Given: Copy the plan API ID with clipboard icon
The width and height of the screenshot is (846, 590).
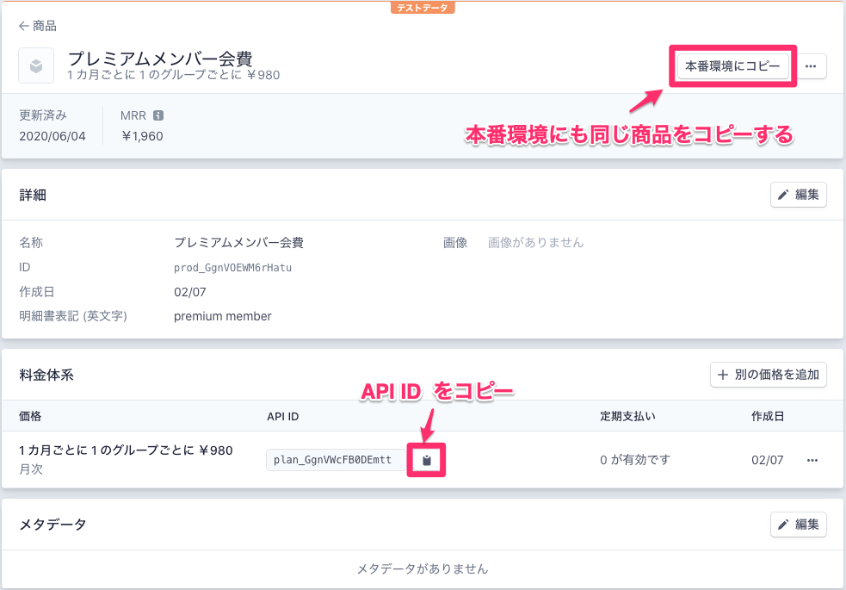Looking at the screenshot, I should [427, 460].
